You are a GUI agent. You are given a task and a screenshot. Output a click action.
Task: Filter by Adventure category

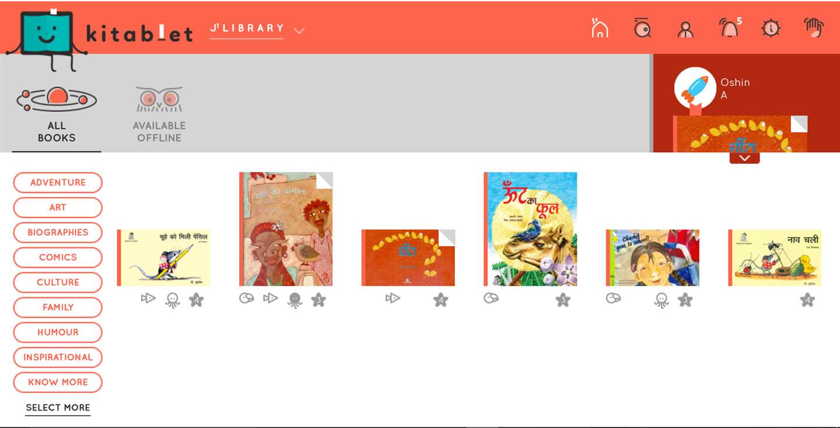click(x=58, y=183)
